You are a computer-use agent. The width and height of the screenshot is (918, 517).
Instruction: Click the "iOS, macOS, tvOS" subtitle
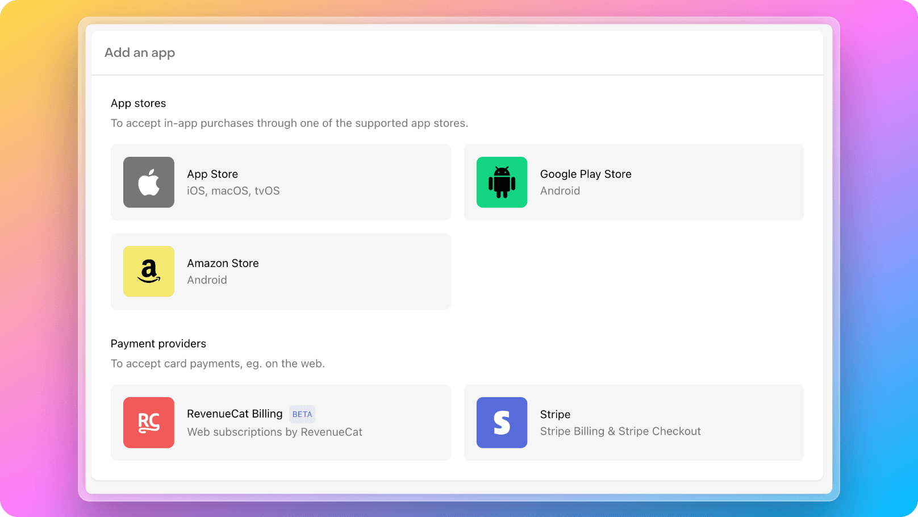click(233, 191)
